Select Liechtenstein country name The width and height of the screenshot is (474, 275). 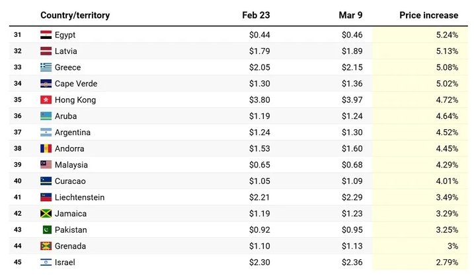click(x=79, y=197)
